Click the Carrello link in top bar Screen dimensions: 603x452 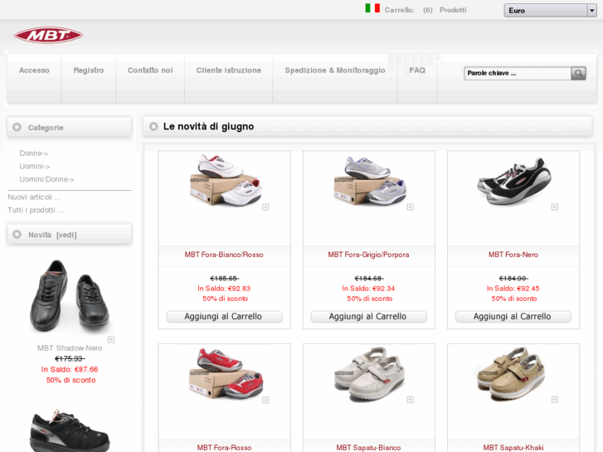[400, 10]
